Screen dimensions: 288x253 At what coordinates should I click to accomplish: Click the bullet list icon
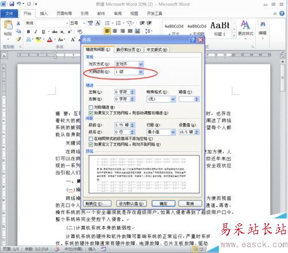(107, 23)
